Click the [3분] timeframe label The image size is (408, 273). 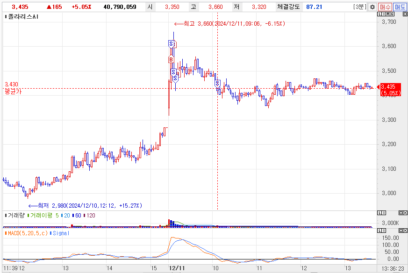click(x=360, y=7)
